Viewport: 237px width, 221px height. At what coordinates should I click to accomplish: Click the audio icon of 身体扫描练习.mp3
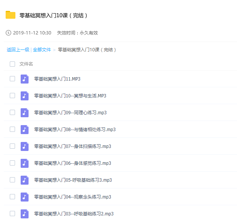pyautogui.click(x=24, y=146)
